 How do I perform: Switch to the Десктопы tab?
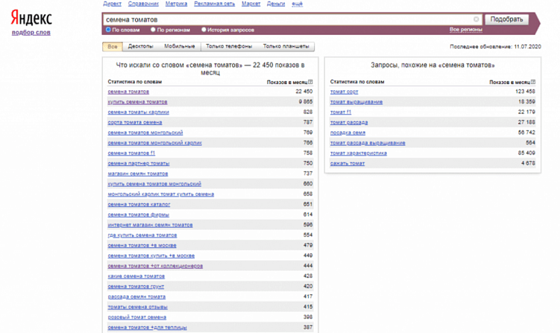tap(140, 46)
